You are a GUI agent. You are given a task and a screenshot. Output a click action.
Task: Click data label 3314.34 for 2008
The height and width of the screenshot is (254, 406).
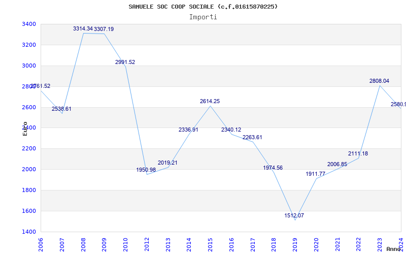(x=83, y=28)
